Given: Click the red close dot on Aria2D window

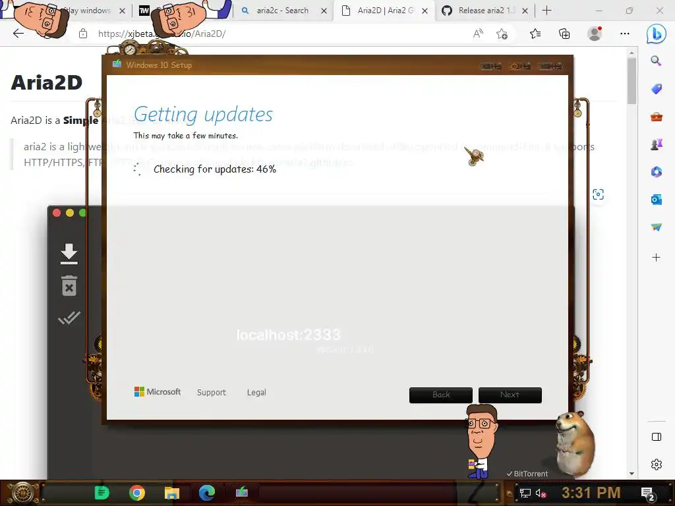Looking at the screenshot, I should click(x=57, y=213).
